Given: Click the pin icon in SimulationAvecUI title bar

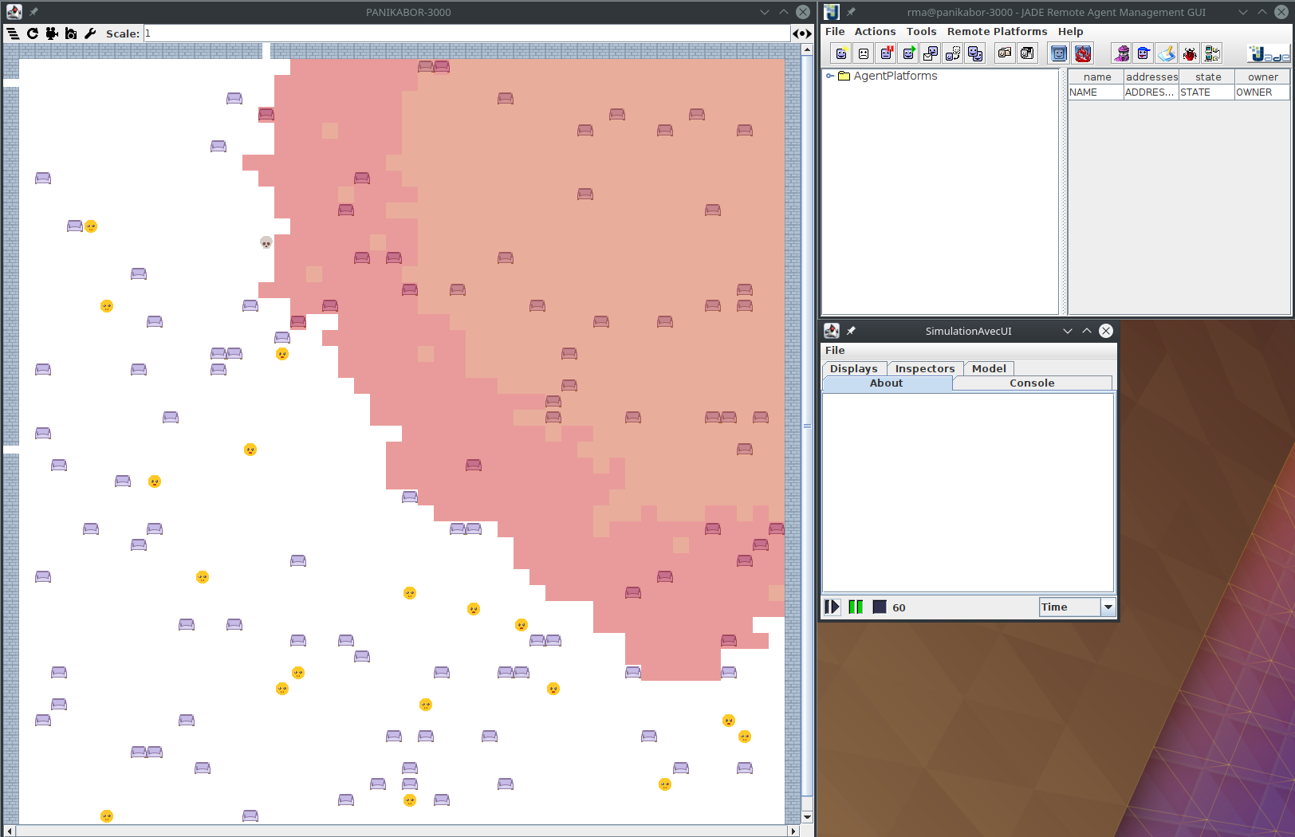Looking at the screenshot, I should [x=851, y=331].
